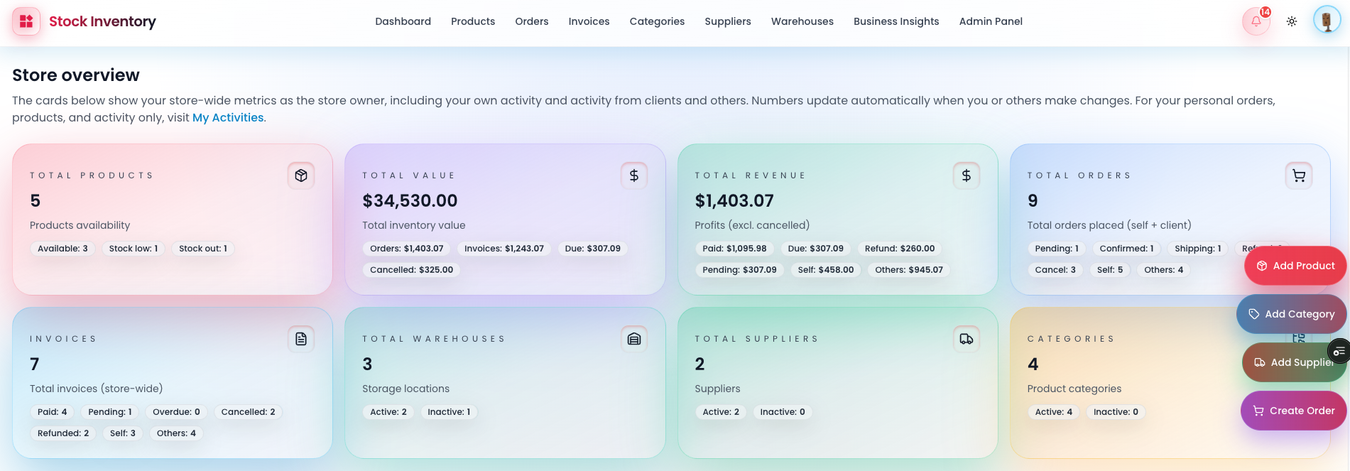Open the user profile avatar menu
This screenshot has width=1350, height=471.
coord(1326,21)
